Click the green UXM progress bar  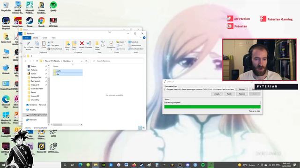tap(212, 107)
